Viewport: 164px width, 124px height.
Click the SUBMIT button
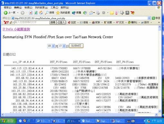click(x=76, y=46)
